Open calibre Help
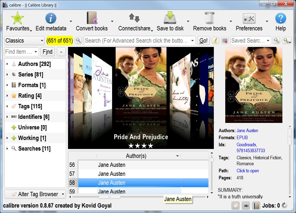The height and width of the screenshot is (213, 296). tap(280, 18)
